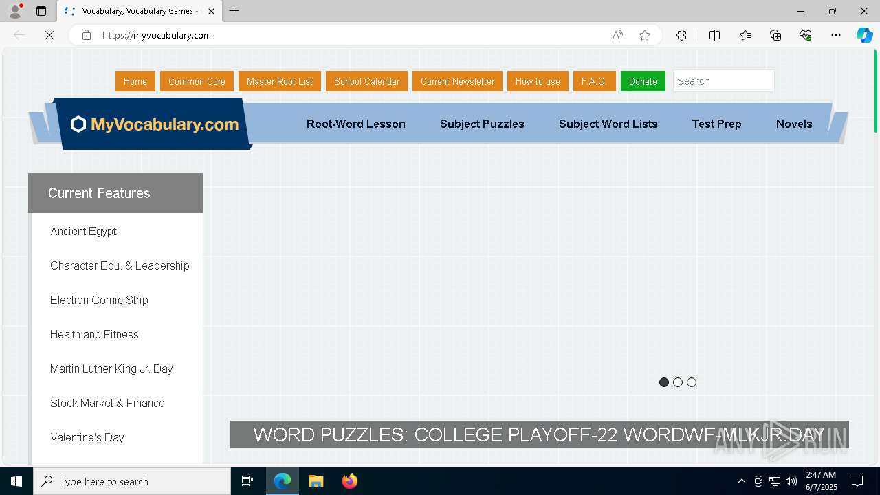The width and height of the screenshot is (880, 495).
Task: Open the Test Prep menu
Action: click(x=716, y=124)
